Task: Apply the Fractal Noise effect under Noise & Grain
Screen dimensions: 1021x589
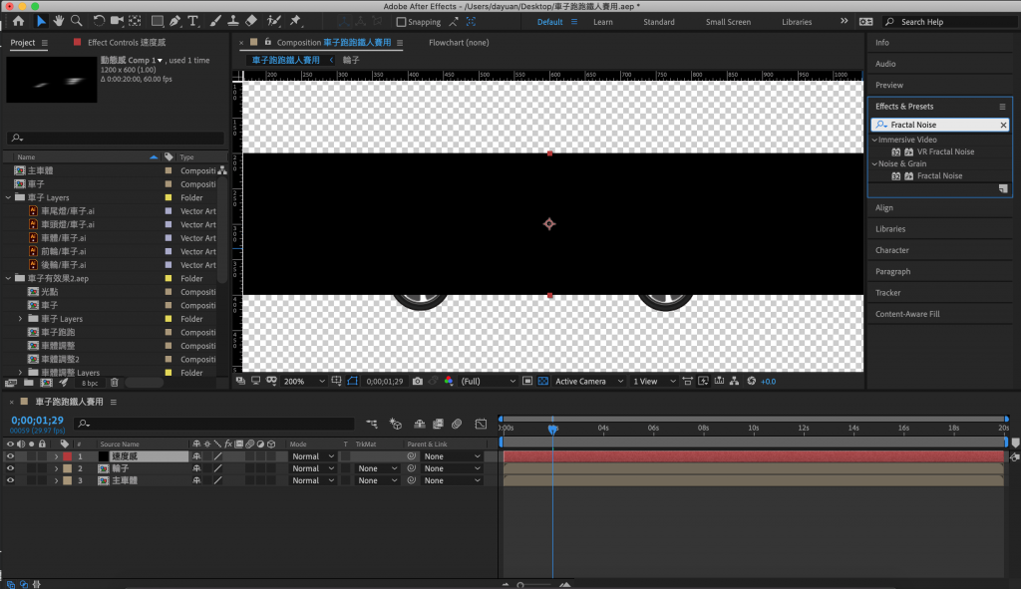Action: click(x=939, y=175)
